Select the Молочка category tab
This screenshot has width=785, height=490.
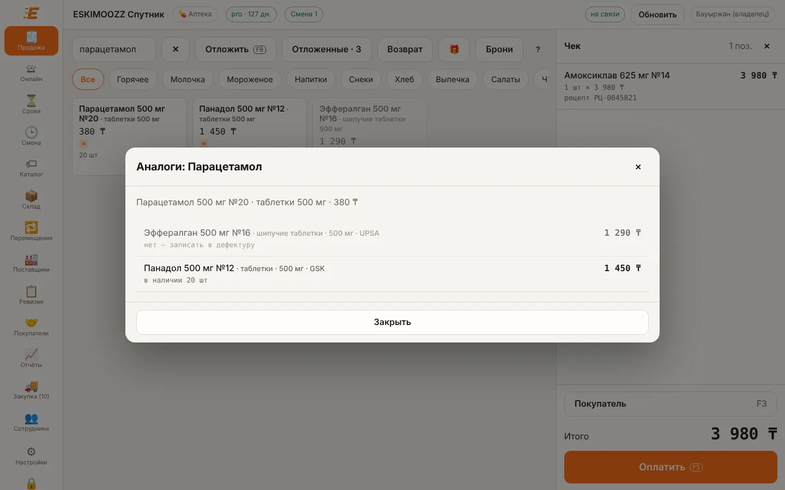click(188, 79)
